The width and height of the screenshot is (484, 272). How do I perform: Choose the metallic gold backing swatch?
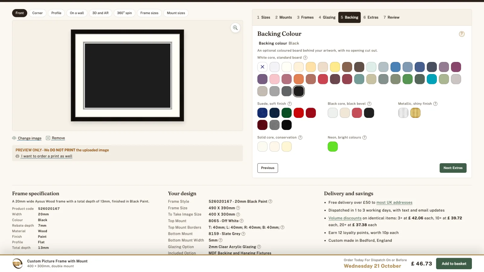click(415, 113)
